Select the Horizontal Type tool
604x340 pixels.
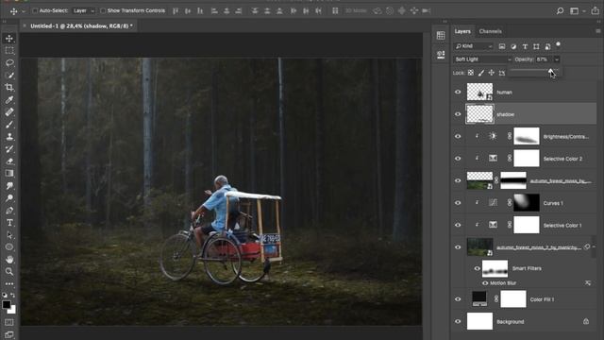(9, 223)
